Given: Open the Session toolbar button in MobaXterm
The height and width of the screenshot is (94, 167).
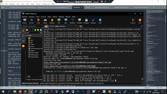Looking at the screenshot, I should [25, 21].
